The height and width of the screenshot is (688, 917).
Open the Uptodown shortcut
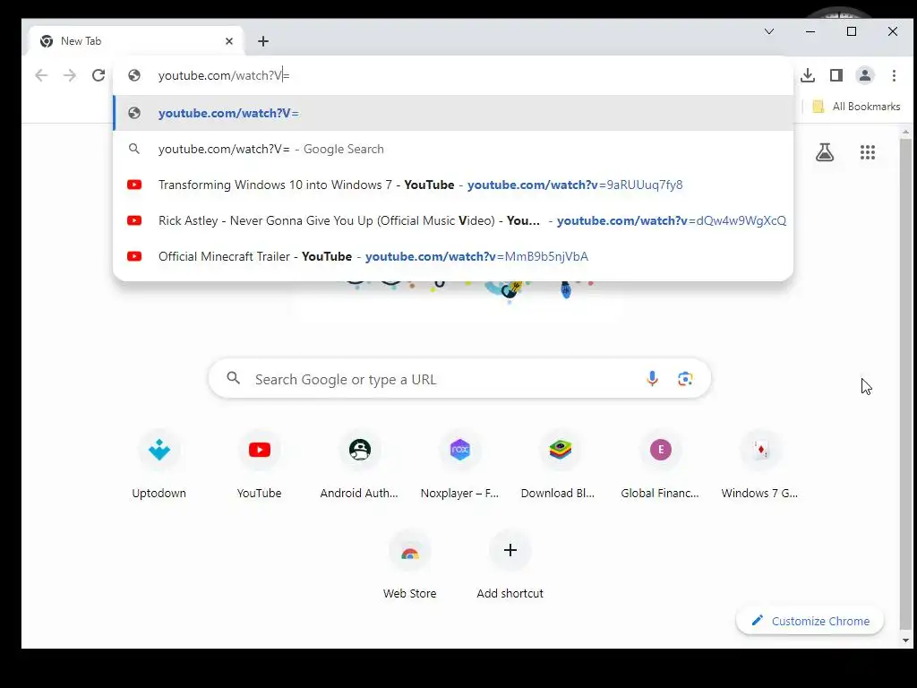[159, 465]
